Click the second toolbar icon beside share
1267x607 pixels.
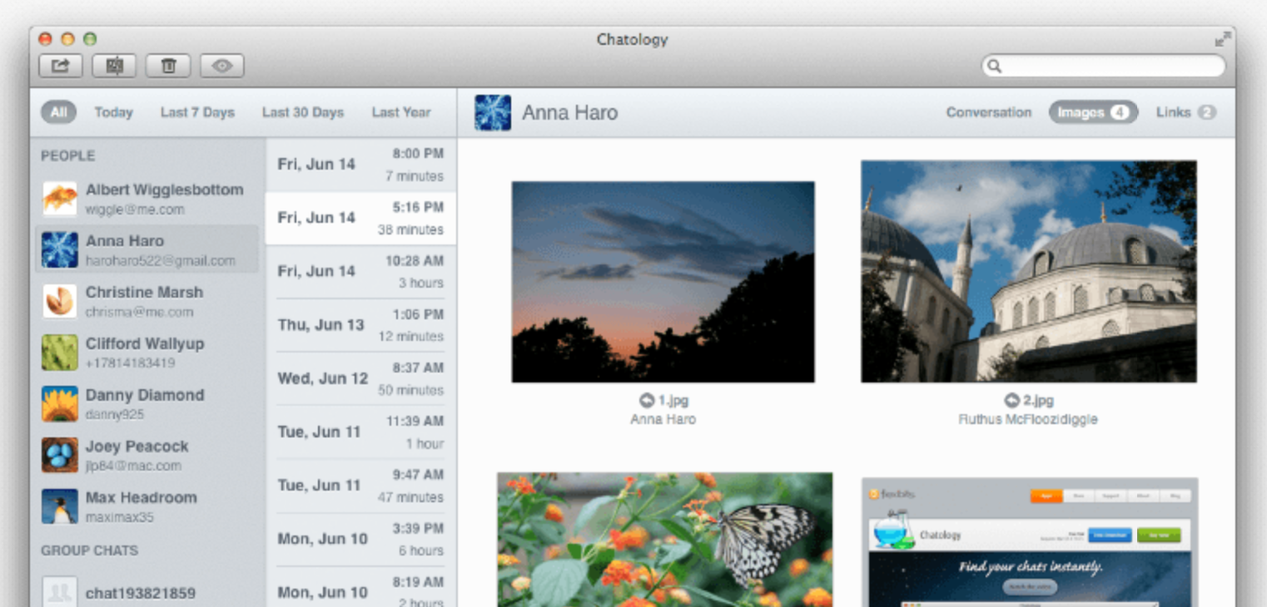pyautogui.click(x=114, y=66)
